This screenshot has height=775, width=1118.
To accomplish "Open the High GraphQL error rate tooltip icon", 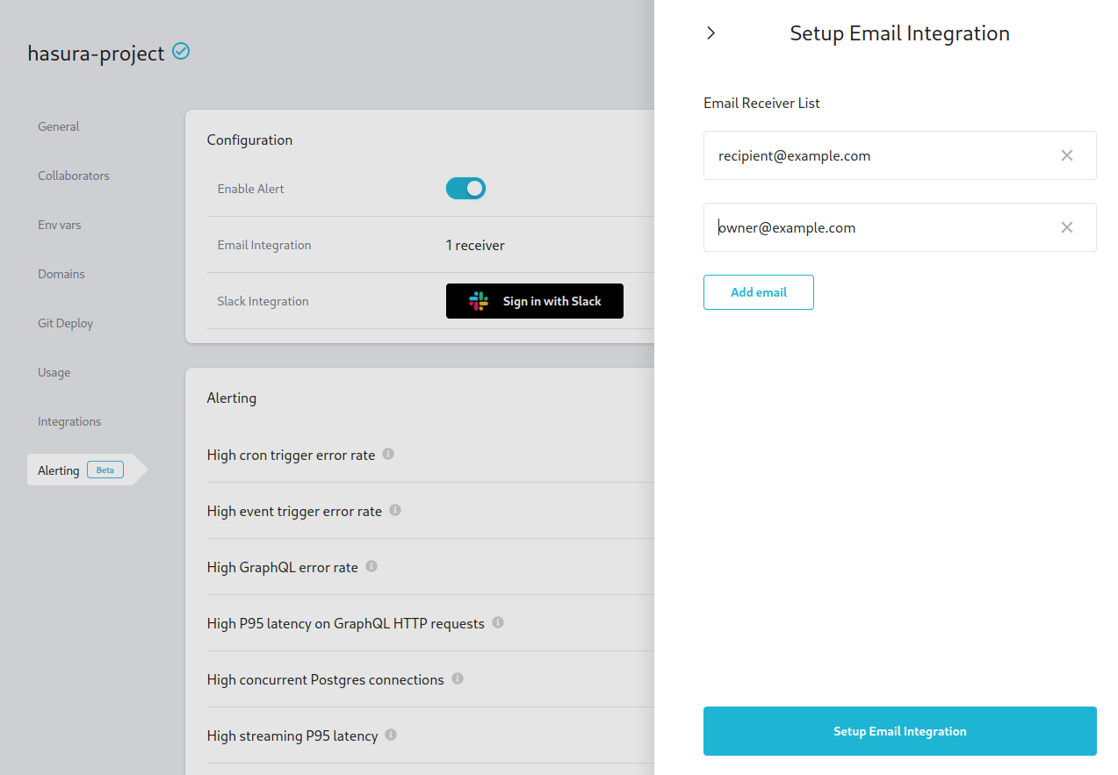I will pos(371,566).
